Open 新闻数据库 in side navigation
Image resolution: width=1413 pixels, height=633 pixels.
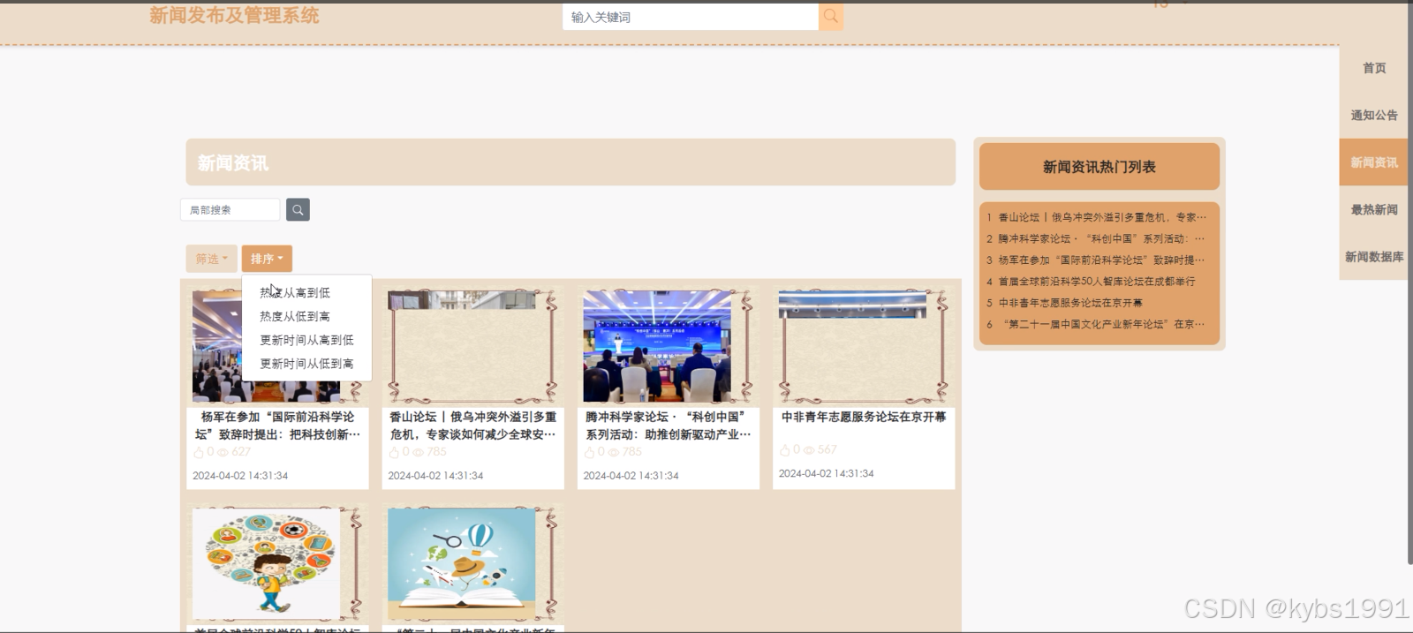click(x=1373, y=257)
